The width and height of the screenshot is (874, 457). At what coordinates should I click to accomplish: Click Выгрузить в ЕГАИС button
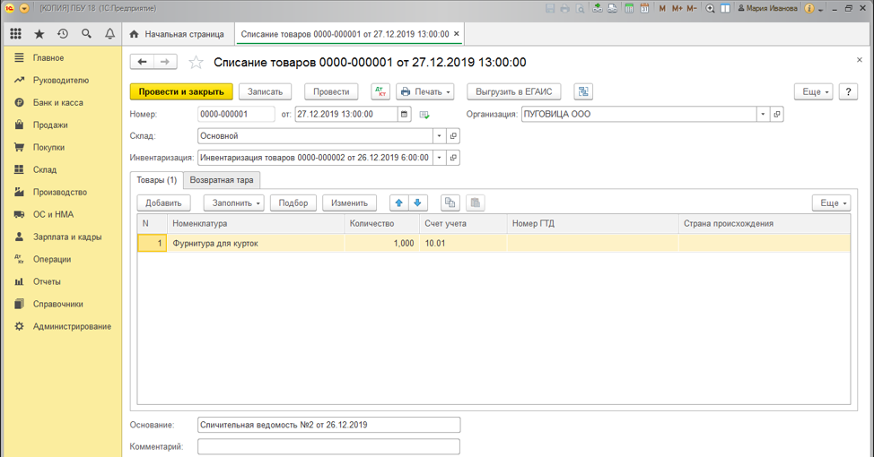pyautogui.click(x=514, y=91)
